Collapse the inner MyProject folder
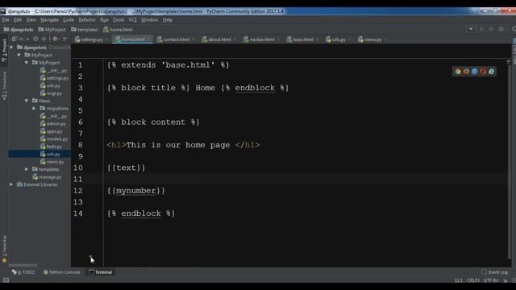The height and width of the screenshot is (290, 516). tap(27, 63)
